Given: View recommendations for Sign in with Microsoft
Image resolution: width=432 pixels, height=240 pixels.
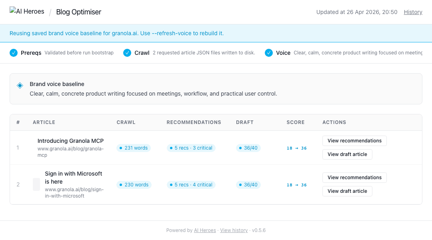Looking at the screenshot, I should click(x=354, y=178).
